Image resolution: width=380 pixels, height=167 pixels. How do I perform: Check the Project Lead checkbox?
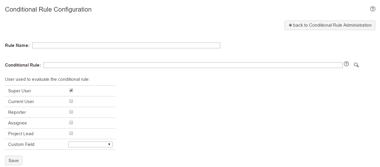pos(71,133)
